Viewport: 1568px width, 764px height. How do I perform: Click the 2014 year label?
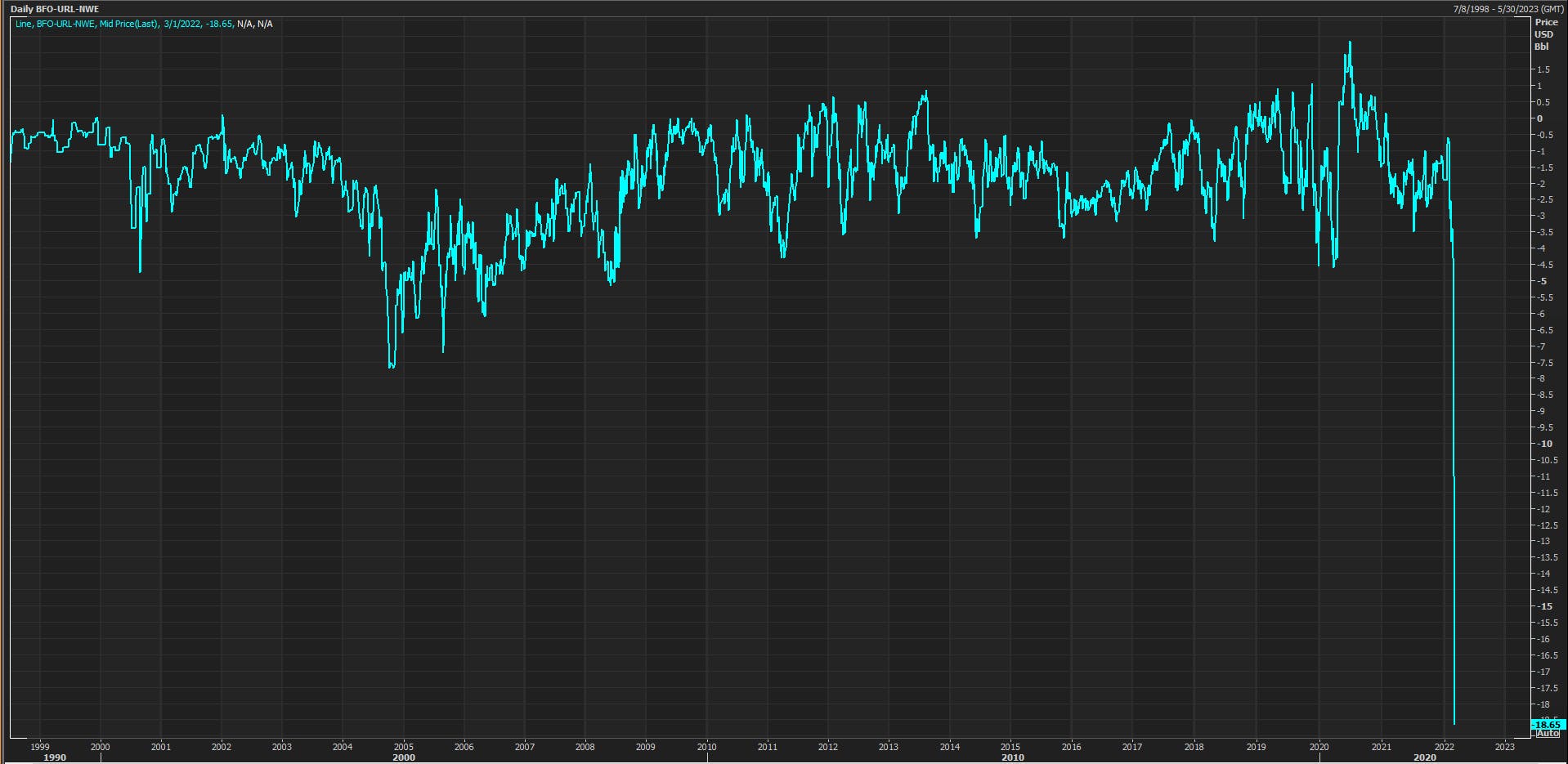click(949, 747)
